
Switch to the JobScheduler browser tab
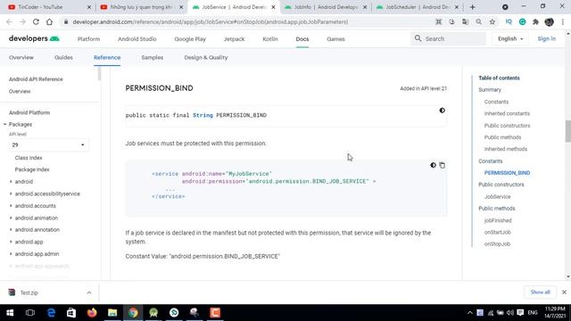(418, 7)
